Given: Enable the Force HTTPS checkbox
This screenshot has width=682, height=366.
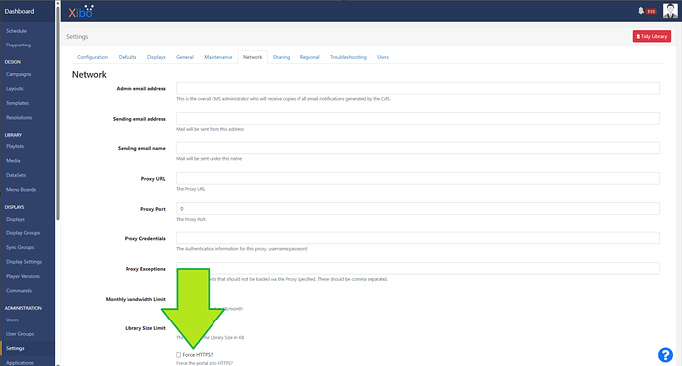Looking at the screenshot, I should (178, 355).
